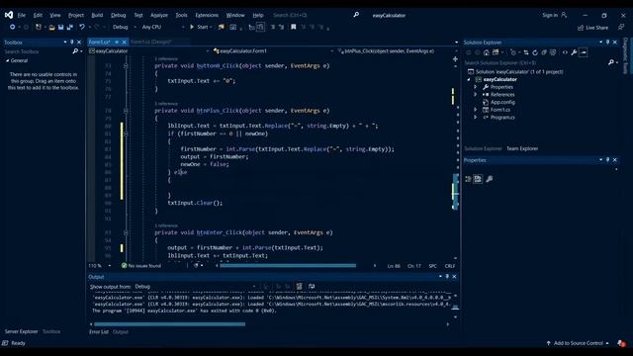The height and width of the screenshot is (356, 633).
Task: Collapse the General group in Toolbox
Action: point(7,60)
